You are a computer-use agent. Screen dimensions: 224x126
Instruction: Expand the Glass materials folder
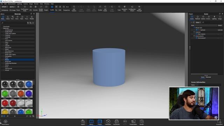4,42
